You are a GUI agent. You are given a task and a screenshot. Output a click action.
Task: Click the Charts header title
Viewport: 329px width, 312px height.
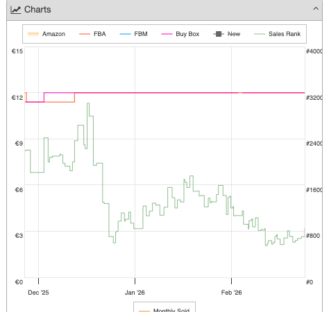pyautogui.click(x=37, y=10)
